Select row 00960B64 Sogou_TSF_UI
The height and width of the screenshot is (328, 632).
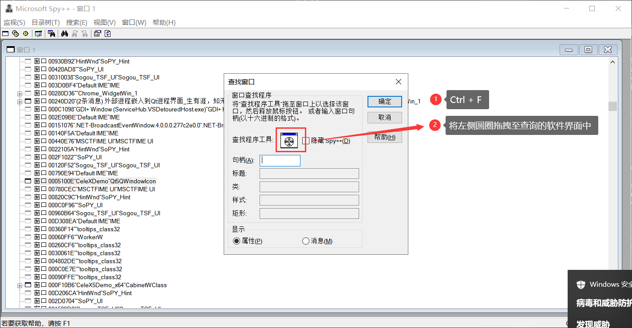[97, 213]
